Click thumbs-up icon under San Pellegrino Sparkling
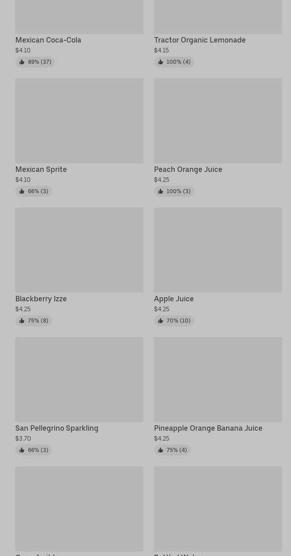This screenshot has width=291, height=556. coord(22,450)
